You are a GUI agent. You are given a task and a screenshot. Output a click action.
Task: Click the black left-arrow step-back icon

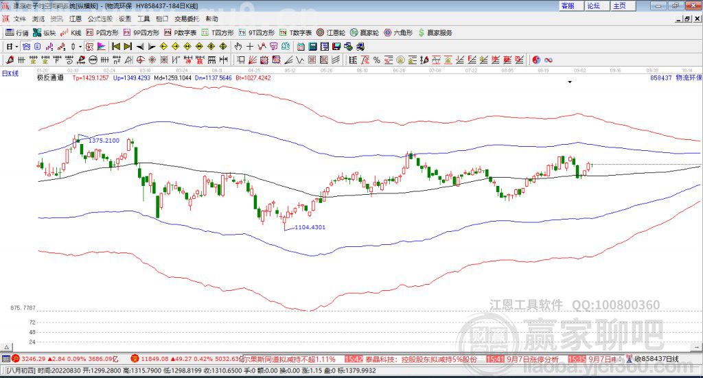click(140, 47)
